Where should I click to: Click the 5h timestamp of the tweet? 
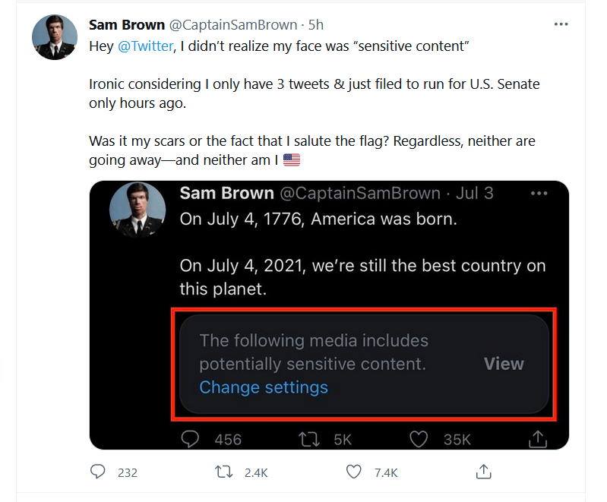point(315,25)
